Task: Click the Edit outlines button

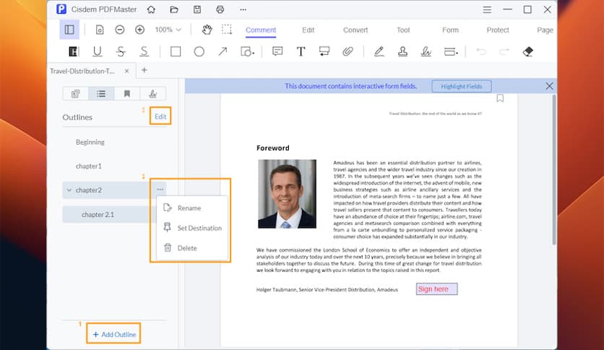Action: click(x=160, y=116)
